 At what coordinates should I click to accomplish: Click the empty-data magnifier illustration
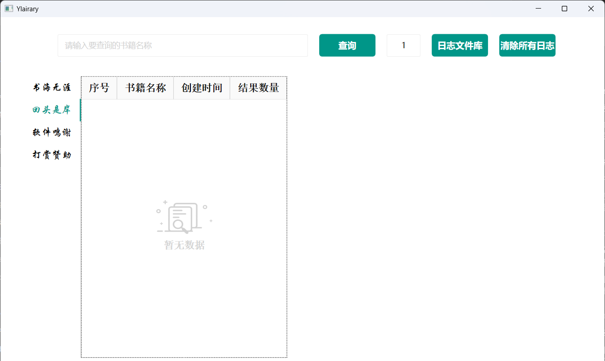[184, 216]
